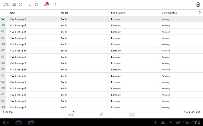
Task: Toggle the blue eye icon in highlighted row
Action: pos(3,19)
